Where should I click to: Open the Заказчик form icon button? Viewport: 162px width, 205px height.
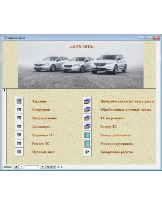pos(19,101)
